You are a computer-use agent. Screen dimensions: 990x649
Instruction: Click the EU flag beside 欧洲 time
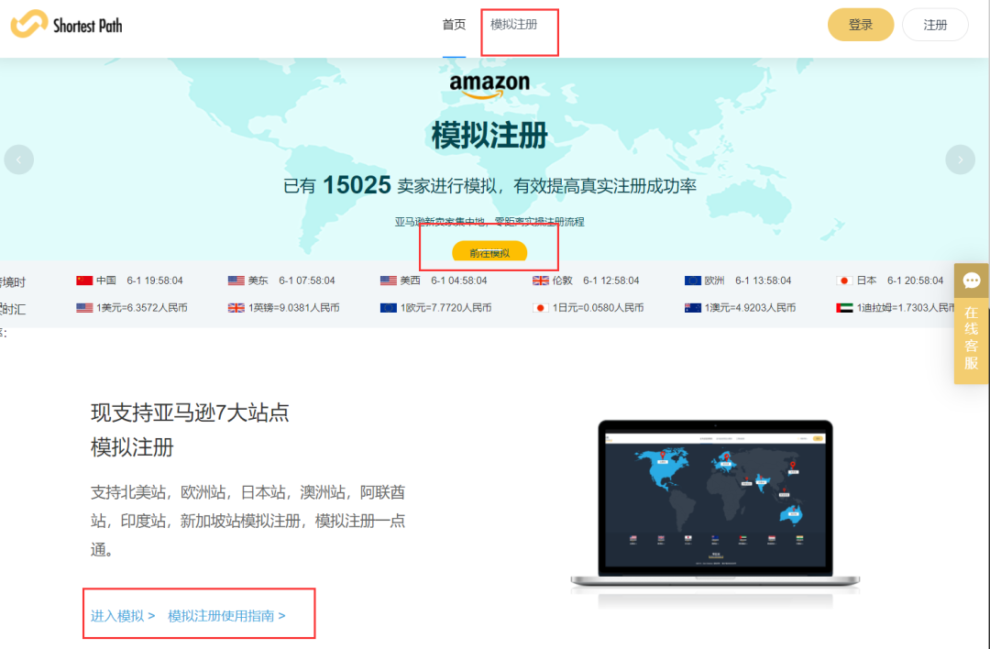(x=693, y=280)
